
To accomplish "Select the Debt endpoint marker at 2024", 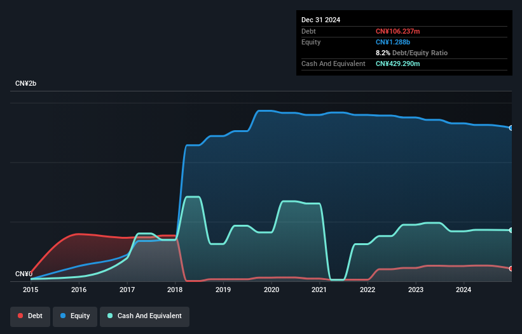I will 511,269.
